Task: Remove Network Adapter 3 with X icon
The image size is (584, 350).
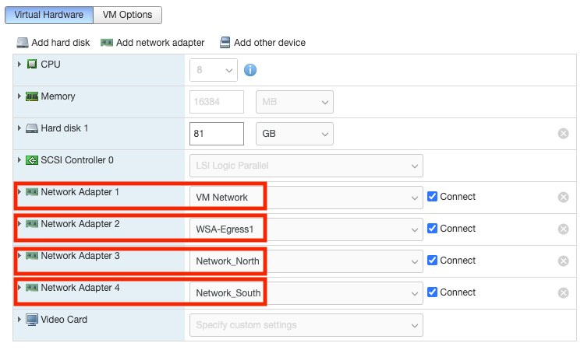Action: tap(563, 261)
